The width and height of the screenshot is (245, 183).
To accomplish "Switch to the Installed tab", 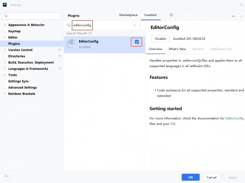I will tap(150, 15).
